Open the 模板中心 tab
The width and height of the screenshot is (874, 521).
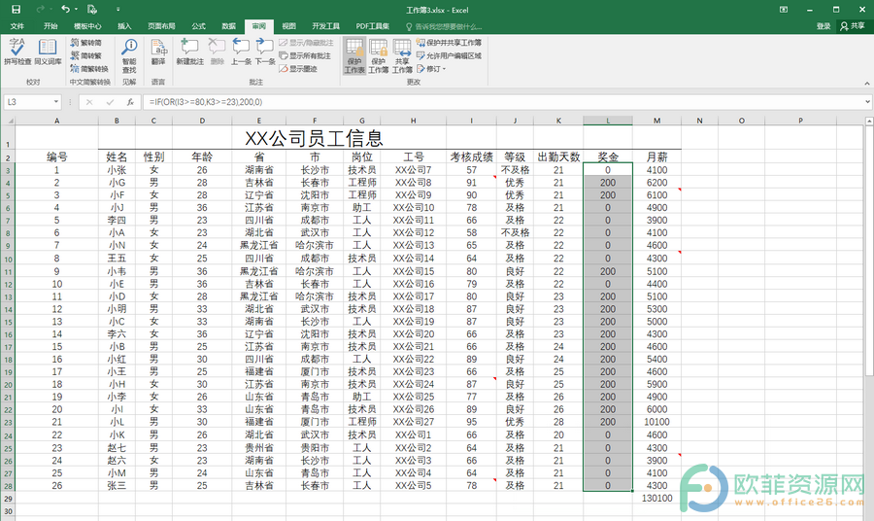point(87,26)
